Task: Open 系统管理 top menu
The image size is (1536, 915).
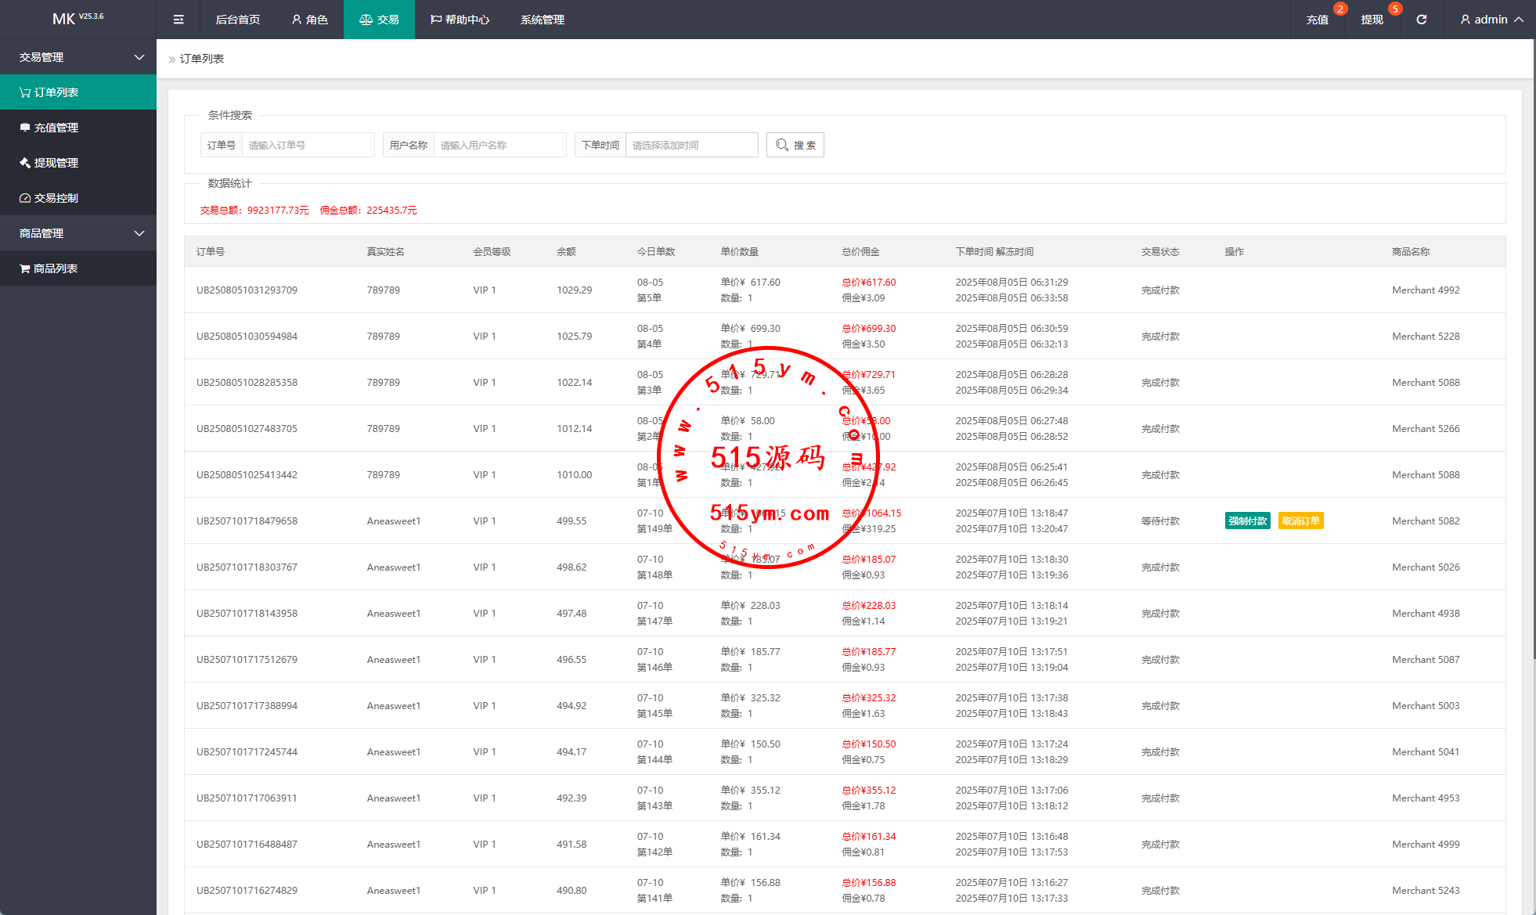Action: [x=542, y=20]
